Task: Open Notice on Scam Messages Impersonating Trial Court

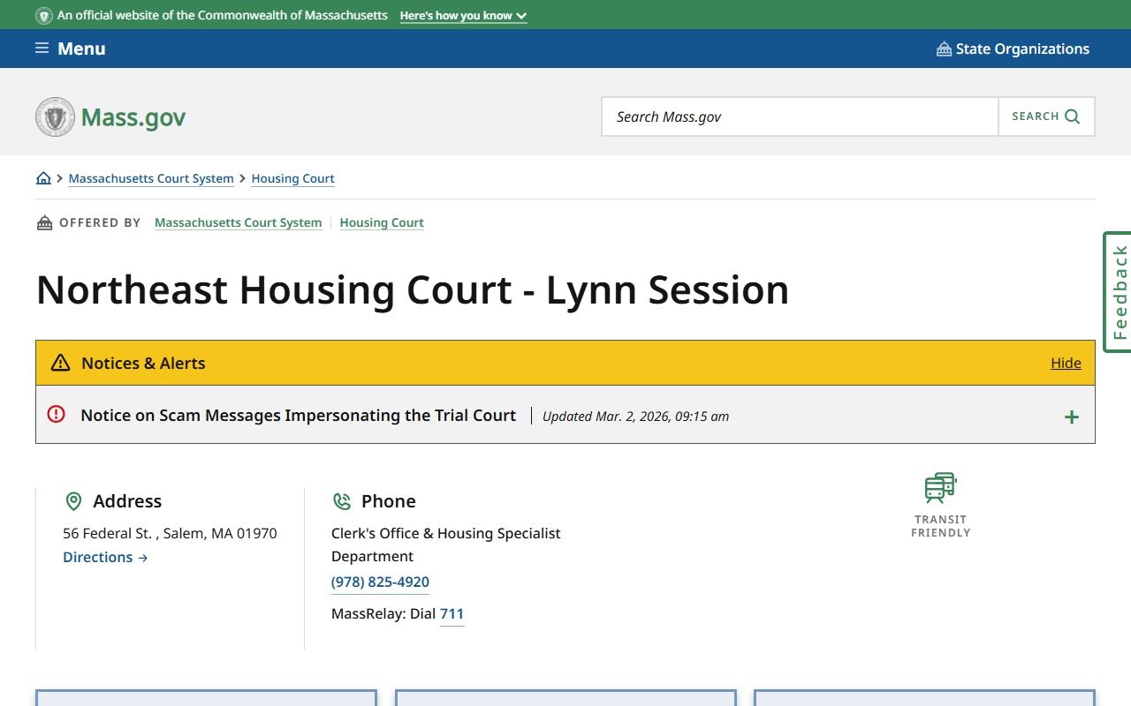Action: [x=298, y=415]
